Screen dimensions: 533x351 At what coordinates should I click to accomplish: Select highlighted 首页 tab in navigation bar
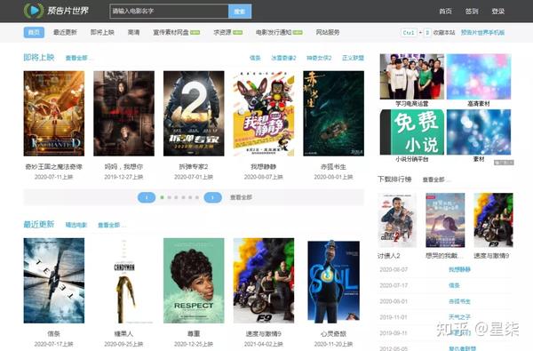34,32
